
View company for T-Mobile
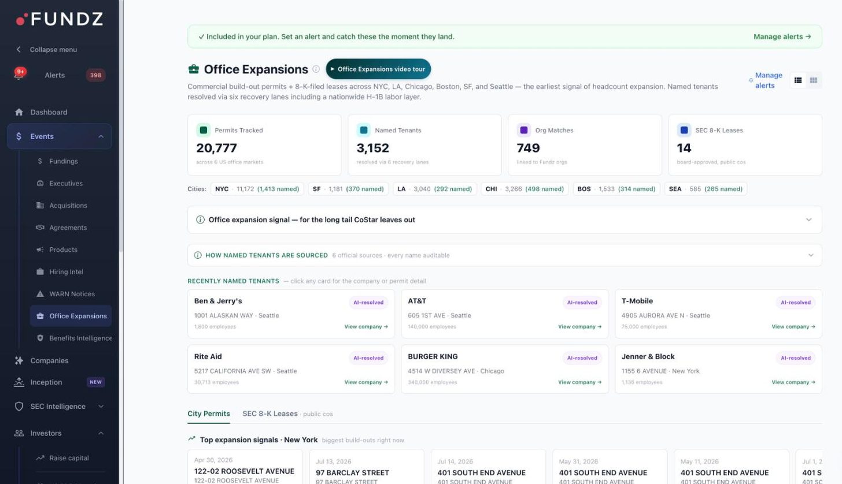[x=793, y=327]
